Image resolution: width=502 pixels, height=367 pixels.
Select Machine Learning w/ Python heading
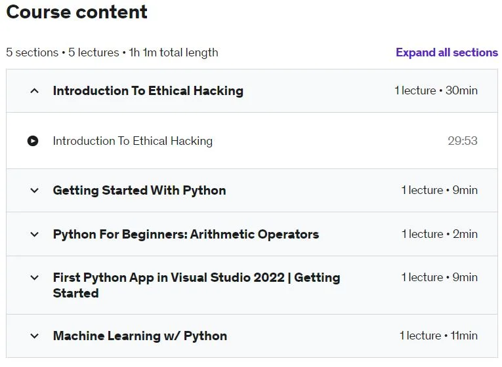140,336
